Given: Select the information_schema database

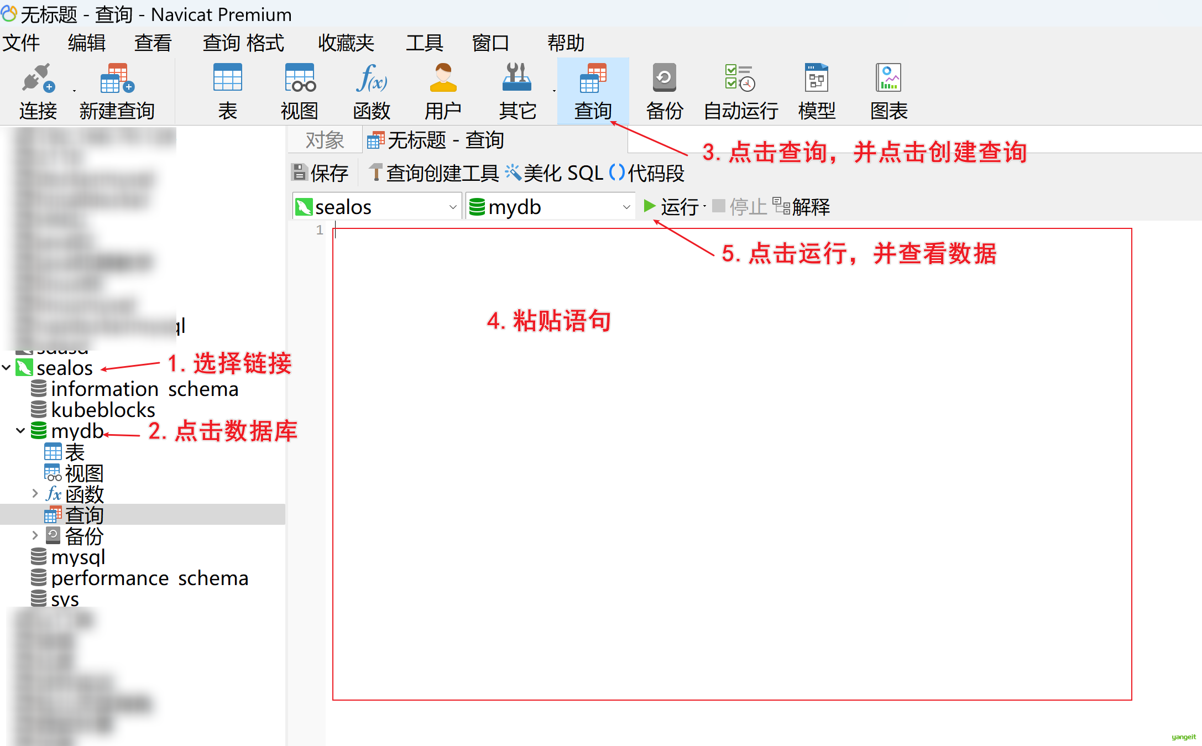Looking at the screenshot, I should [x=144, y=389].
